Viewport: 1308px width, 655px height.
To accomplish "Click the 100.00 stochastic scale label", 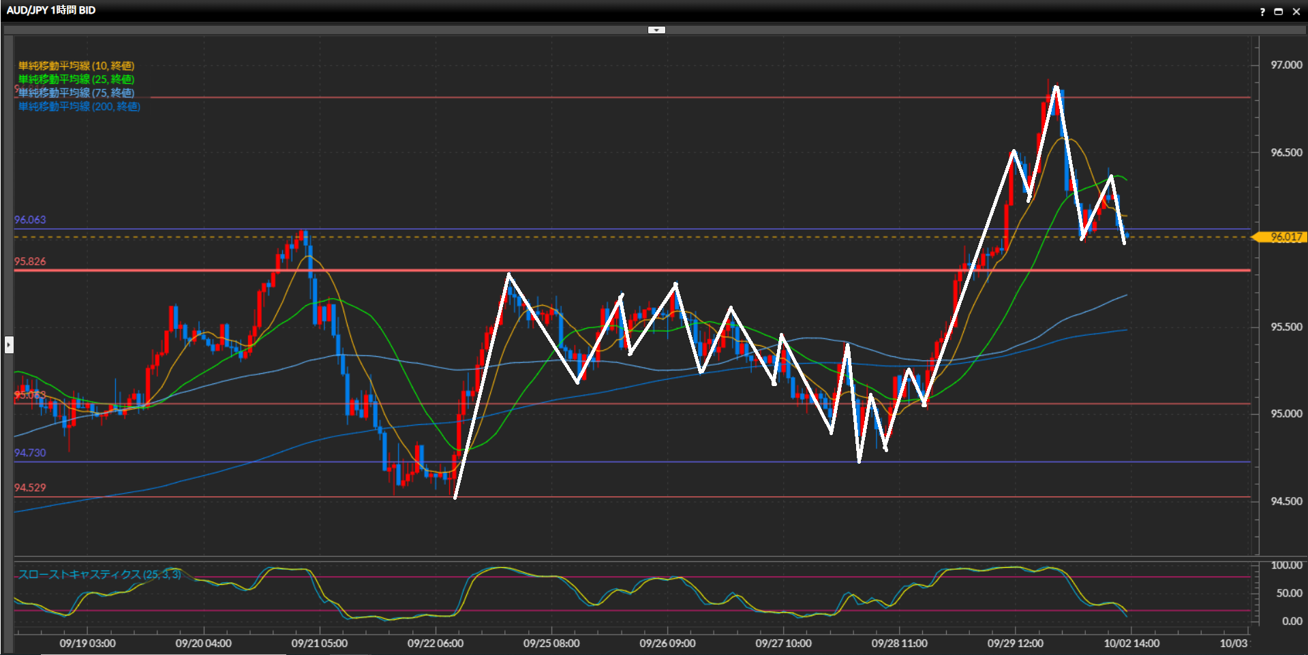I will (1286, 565).
